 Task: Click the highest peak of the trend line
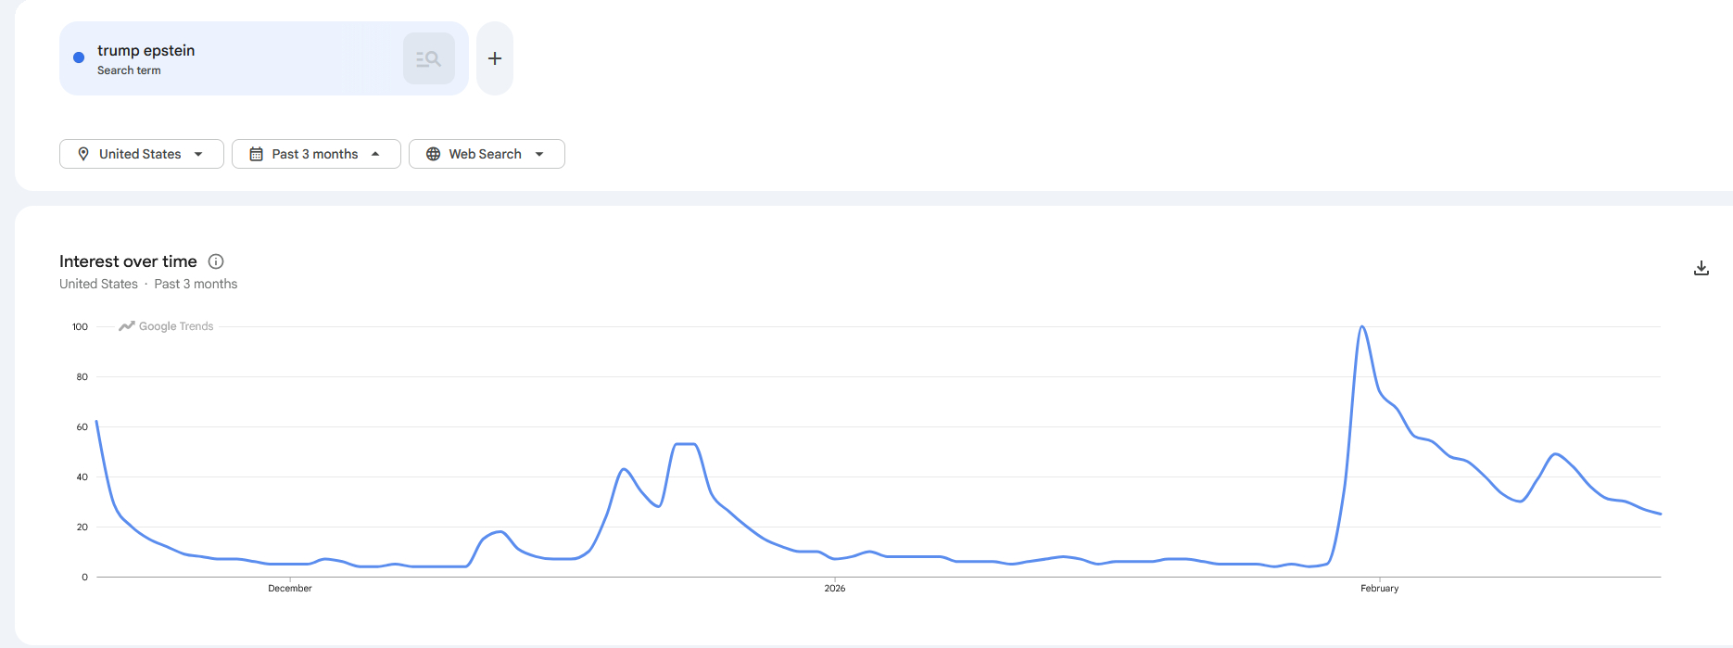tap(1362, 327)
